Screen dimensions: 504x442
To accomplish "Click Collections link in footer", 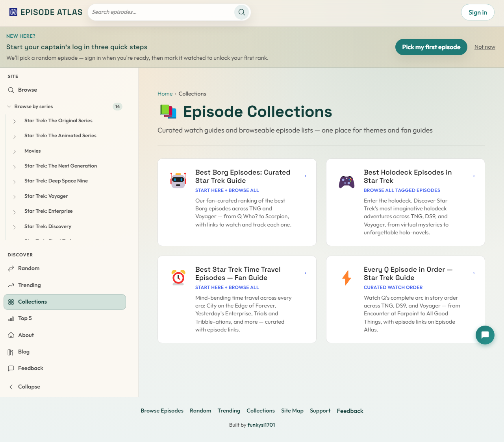I will [x=261, y=411].
